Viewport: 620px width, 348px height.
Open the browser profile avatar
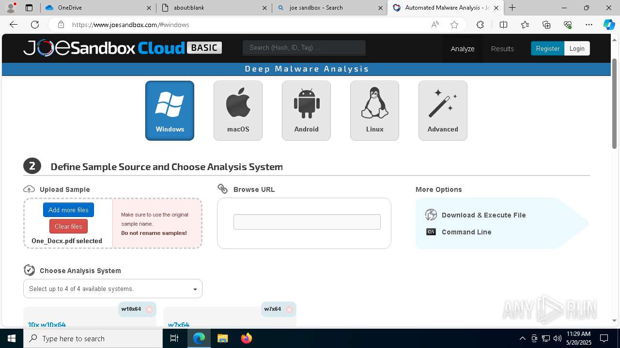tap(11, 8)
